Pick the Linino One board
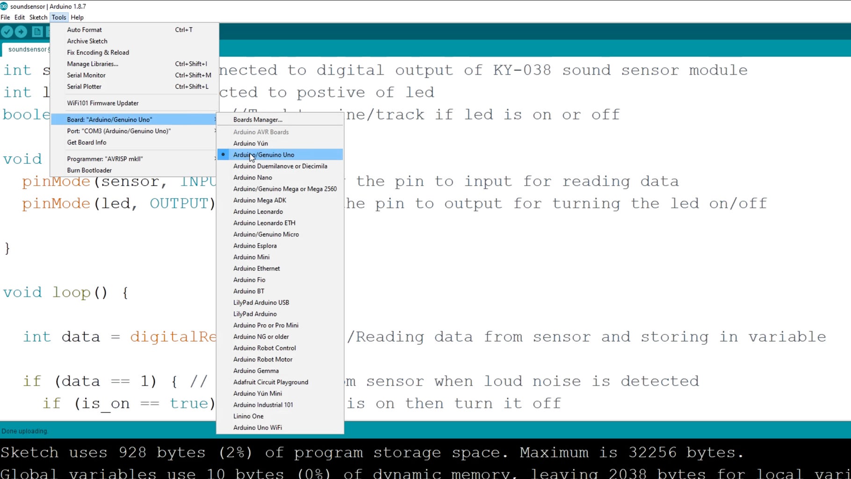851x479 pixels. [280, 416]
